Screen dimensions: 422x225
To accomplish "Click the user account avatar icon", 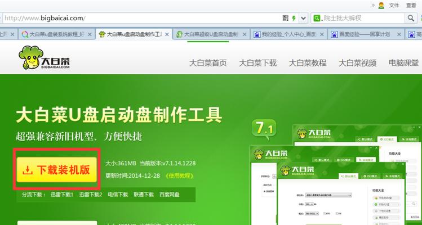I will pos(381,6).
